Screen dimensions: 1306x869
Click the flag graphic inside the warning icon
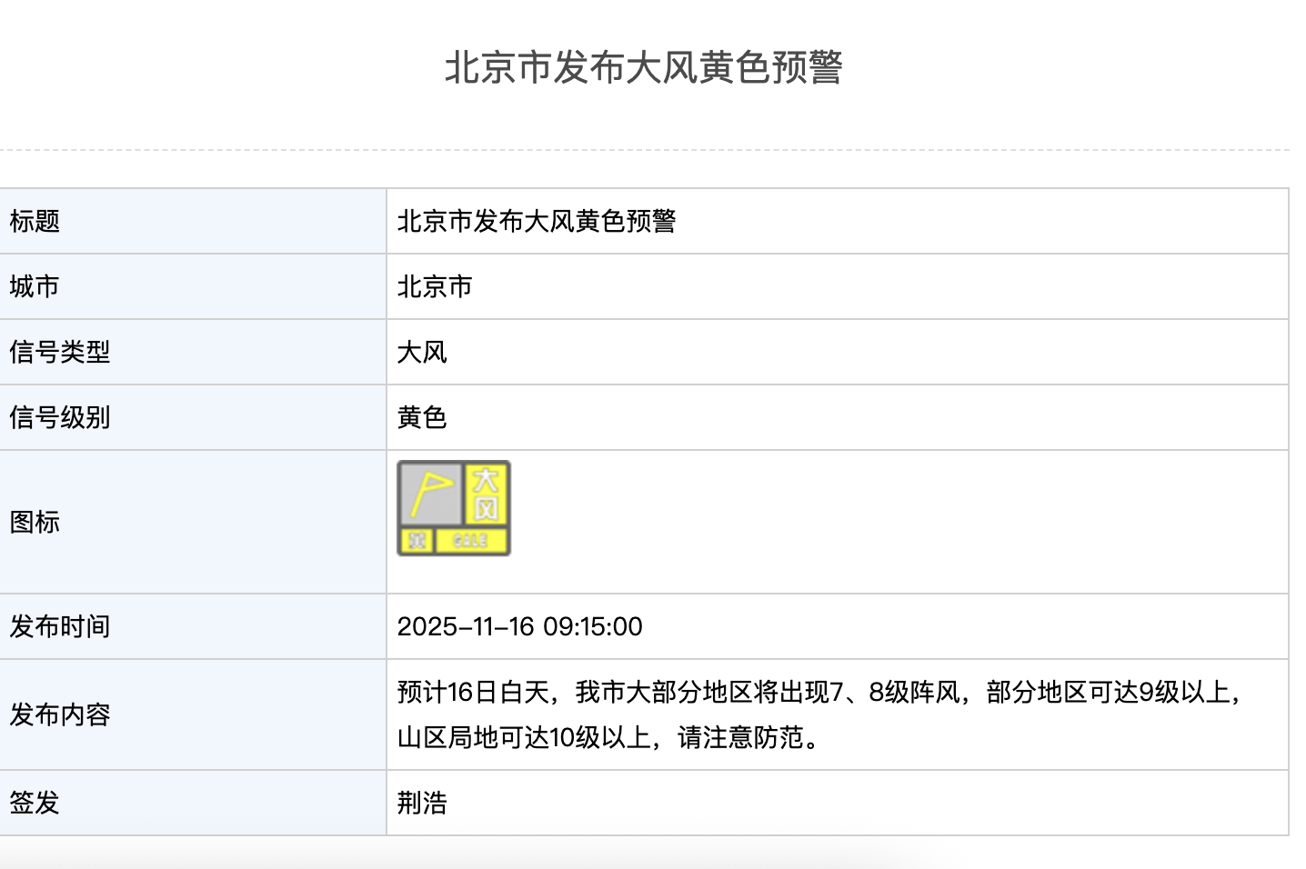pos(430,492)
